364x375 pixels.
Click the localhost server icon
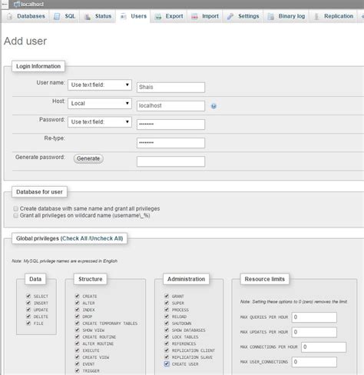[x=17, y=4]
